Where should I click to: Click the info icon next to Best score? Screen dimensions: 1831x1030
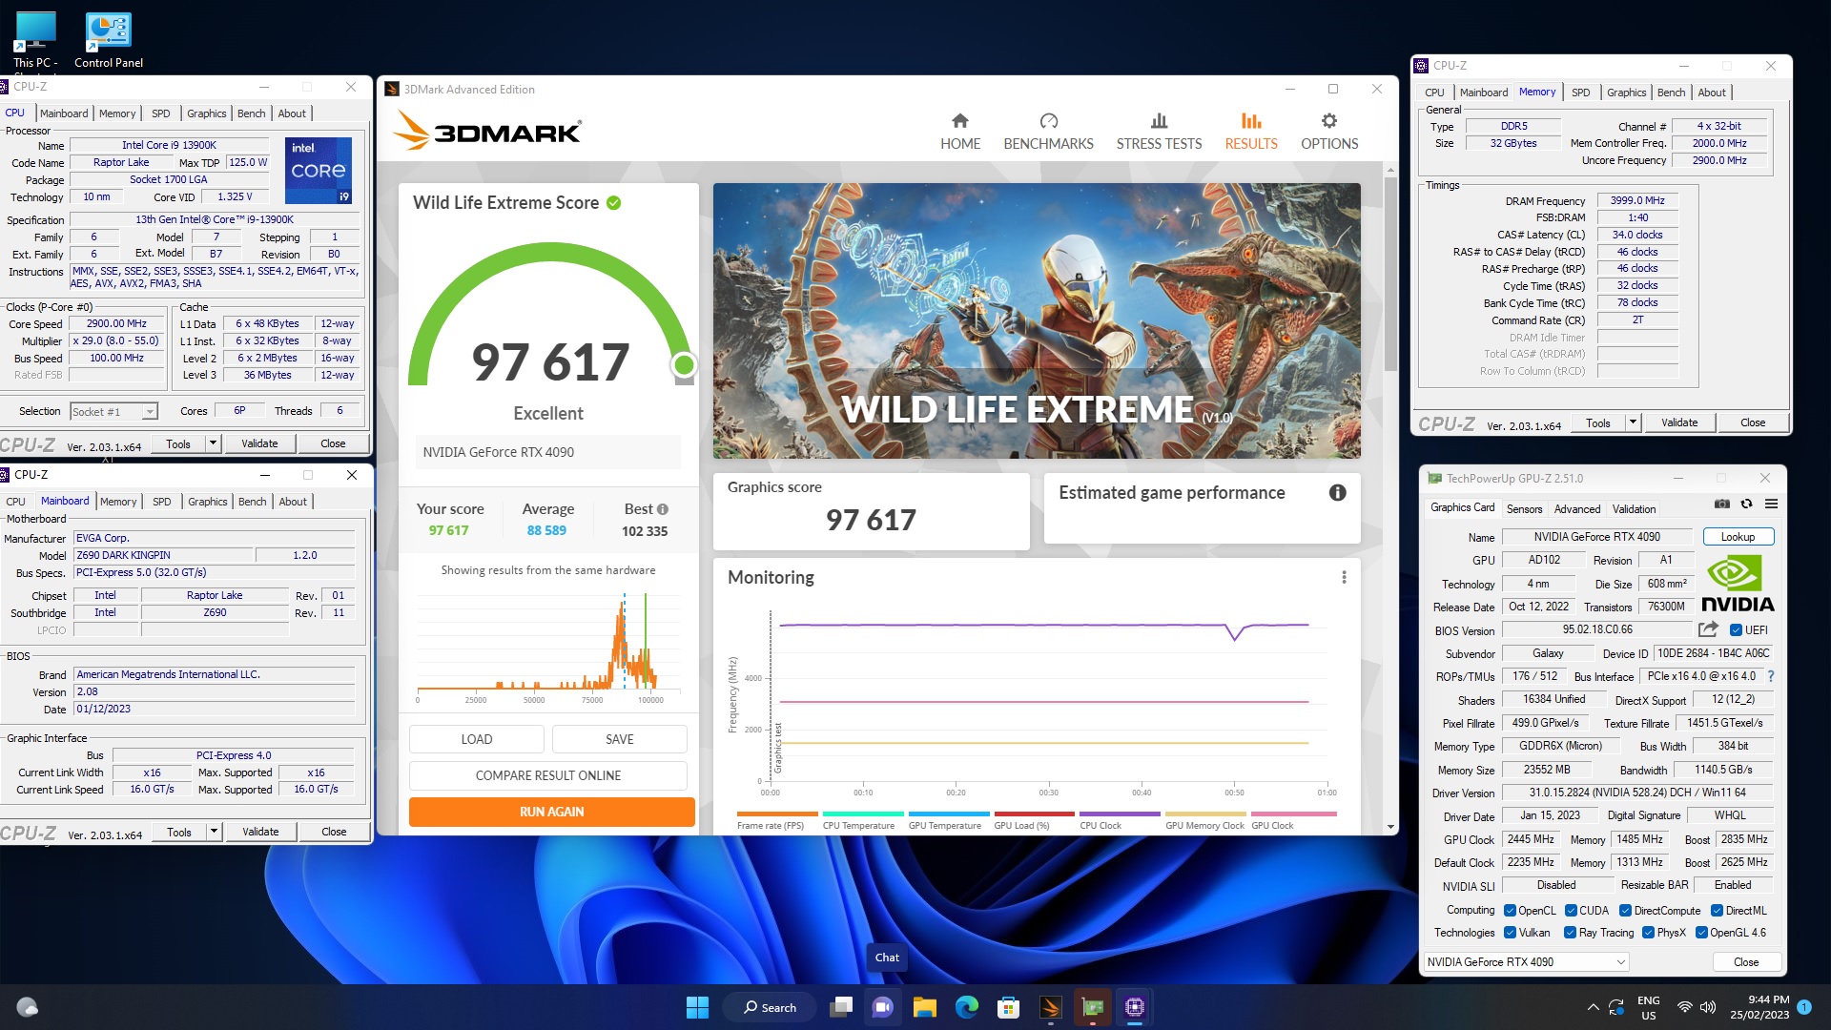pyautogui.click(x=663, y=509)
